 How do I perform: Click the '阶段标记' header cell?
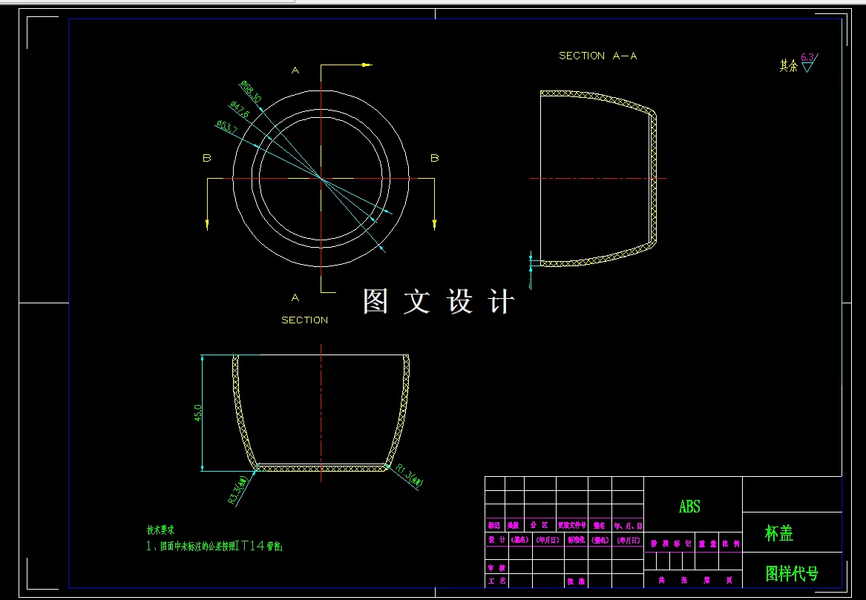(670, 544)
